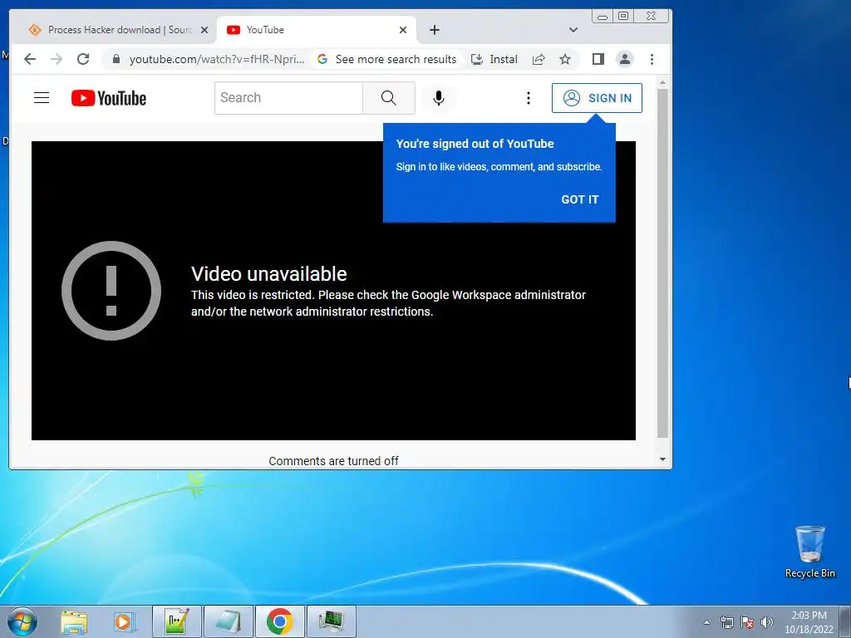Click the Video unavailable heading
Viewport: 851px width, 638px height.
(268, 274)
